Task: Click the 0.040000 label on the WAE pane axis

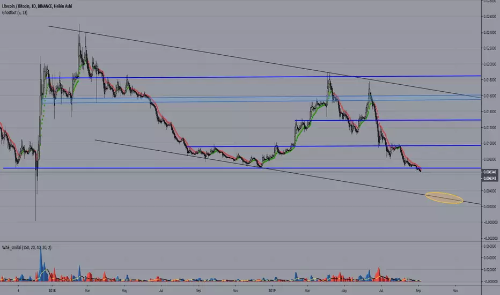Action: 489,257
